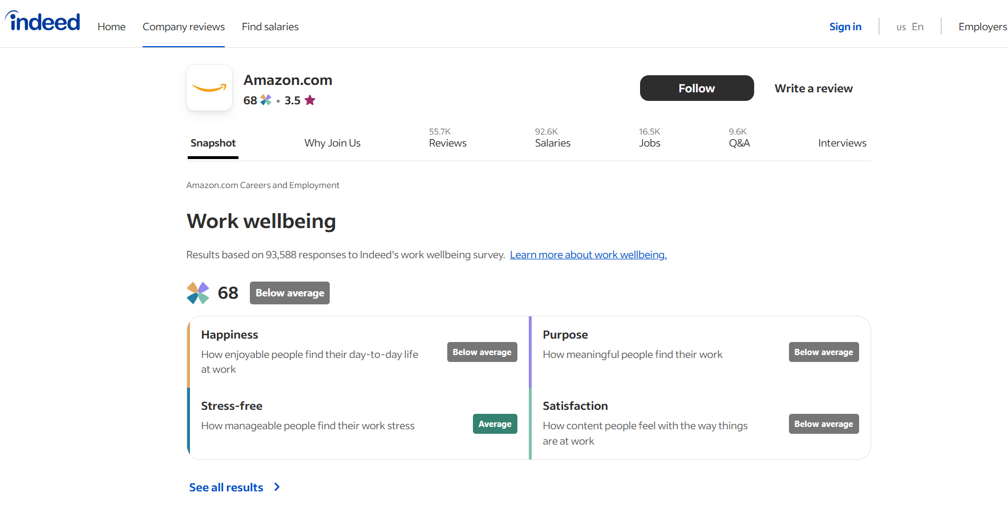Viewport: 1008px width, 517px height.
Task: Switch to the Jobs tab with 16.5K
Action: (650, 138)
